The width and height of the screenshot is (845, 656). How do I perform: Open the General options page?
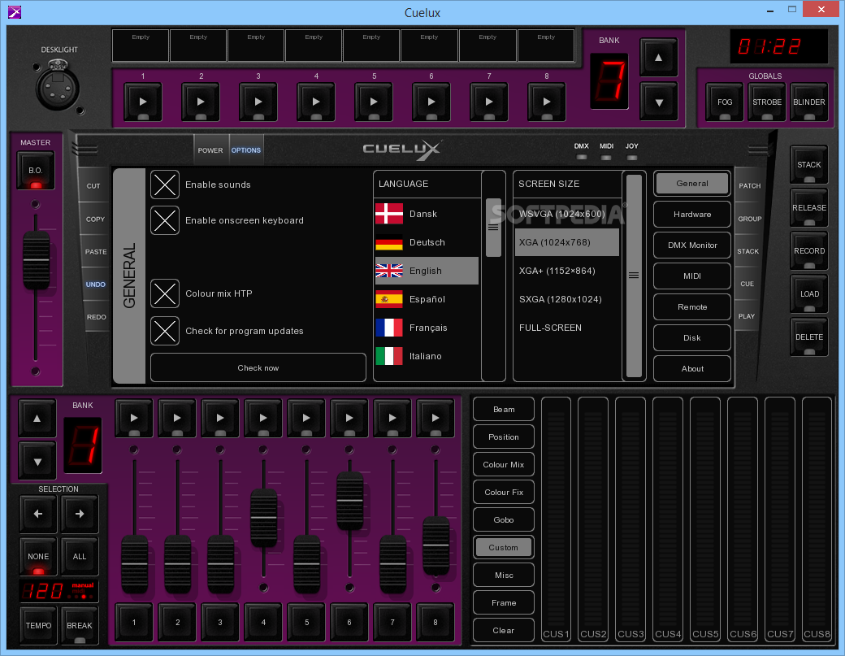point(692,183)
